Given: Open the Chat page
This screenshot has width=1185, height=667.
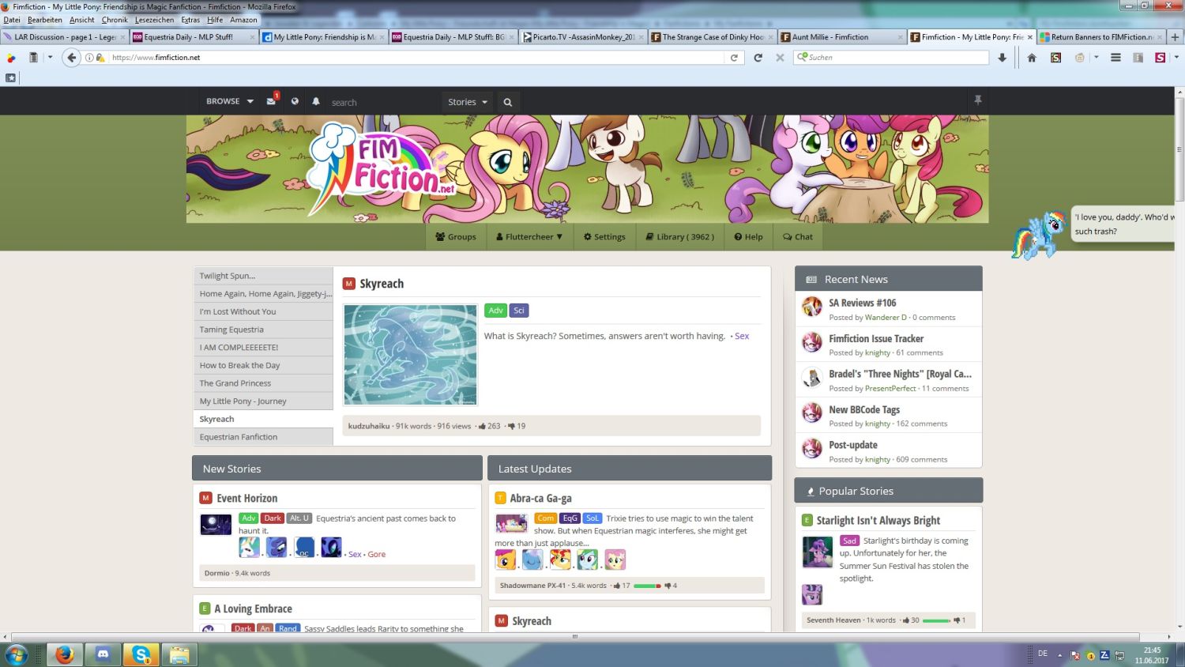Looking at the screenshot, I should click(x=797, y=236).
